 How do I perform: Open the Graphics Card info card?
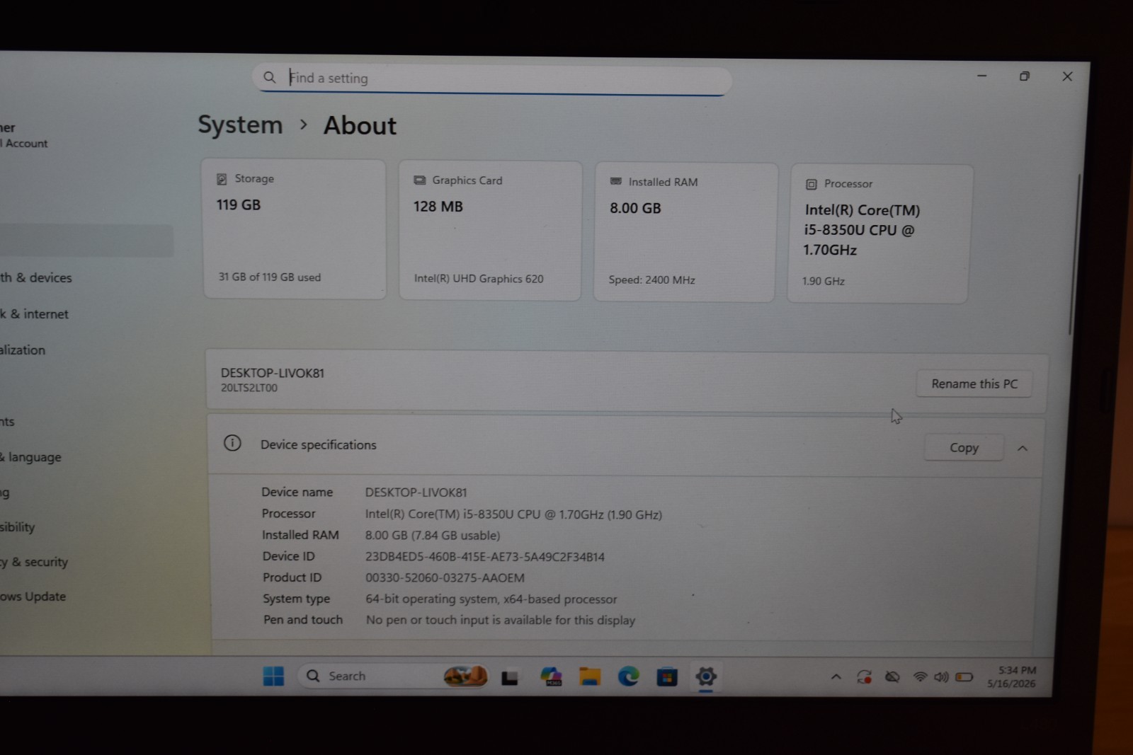point(490,231)
